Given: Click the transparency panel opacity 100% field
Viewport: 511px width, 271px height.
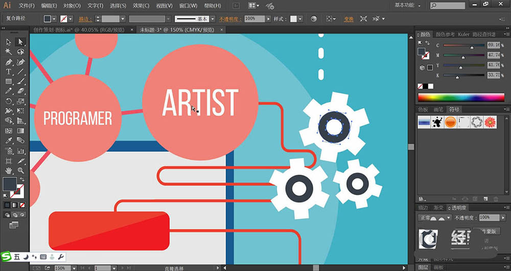Looking at the screenshot, I should point(490,217).
